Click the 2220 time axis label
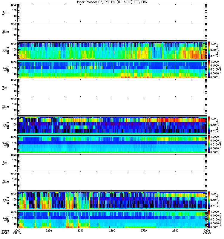The width and height of the screenshot is (224, 239). click(x=49, y=230)
